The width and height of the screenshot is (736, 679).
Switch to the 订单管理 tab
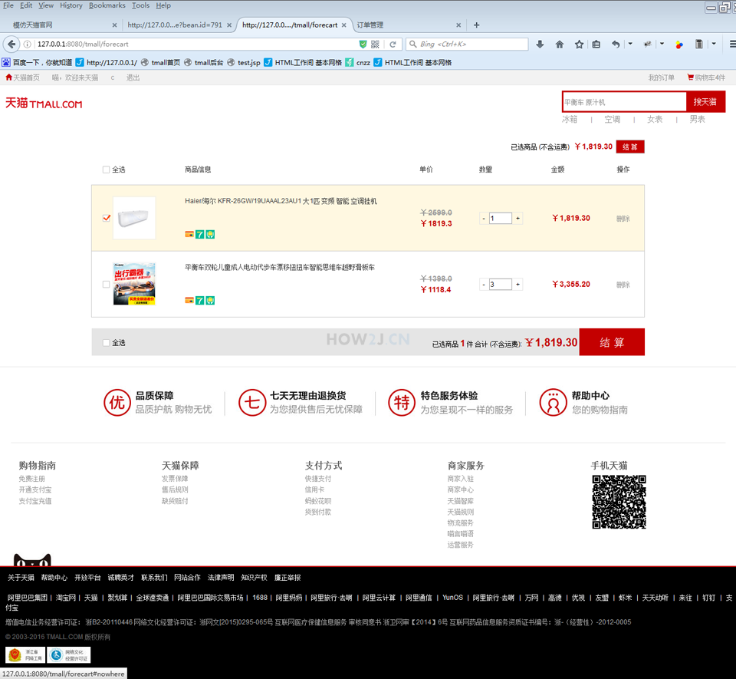(x=370, y=25)
